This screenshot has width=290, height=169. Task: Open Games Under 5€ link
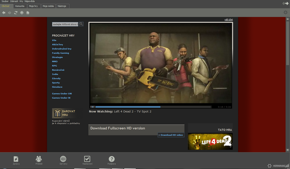(x=61, y=98)
